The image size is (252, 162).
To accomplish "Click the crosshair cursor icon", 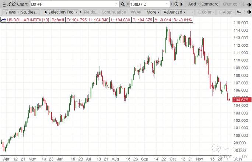I will (239, 12).
